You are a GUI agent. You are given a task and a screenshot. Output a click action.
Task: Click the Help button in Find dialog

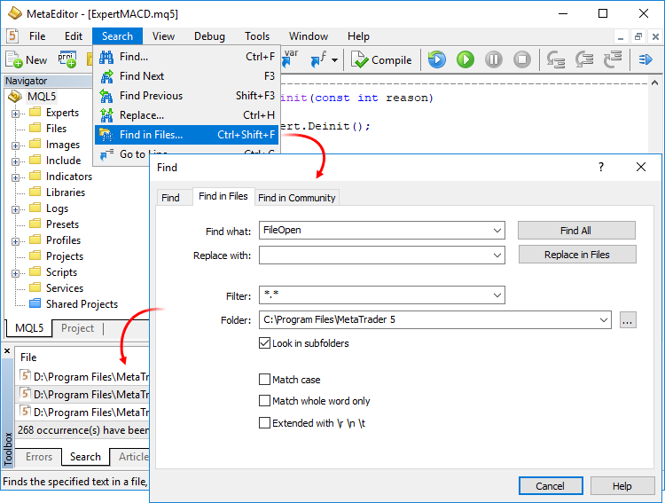tap(622, 486)
